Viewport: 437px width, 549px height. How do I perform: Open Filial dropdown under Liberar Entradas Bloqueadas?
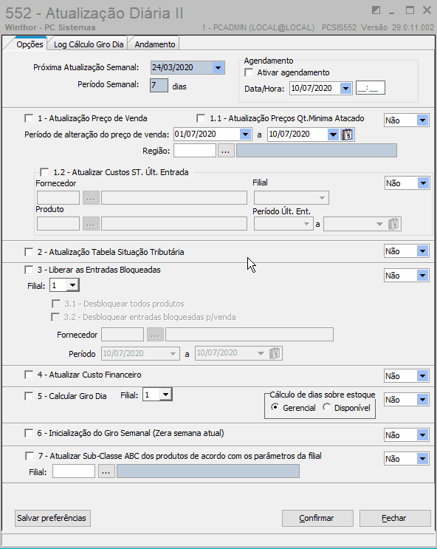pos(72,285)
